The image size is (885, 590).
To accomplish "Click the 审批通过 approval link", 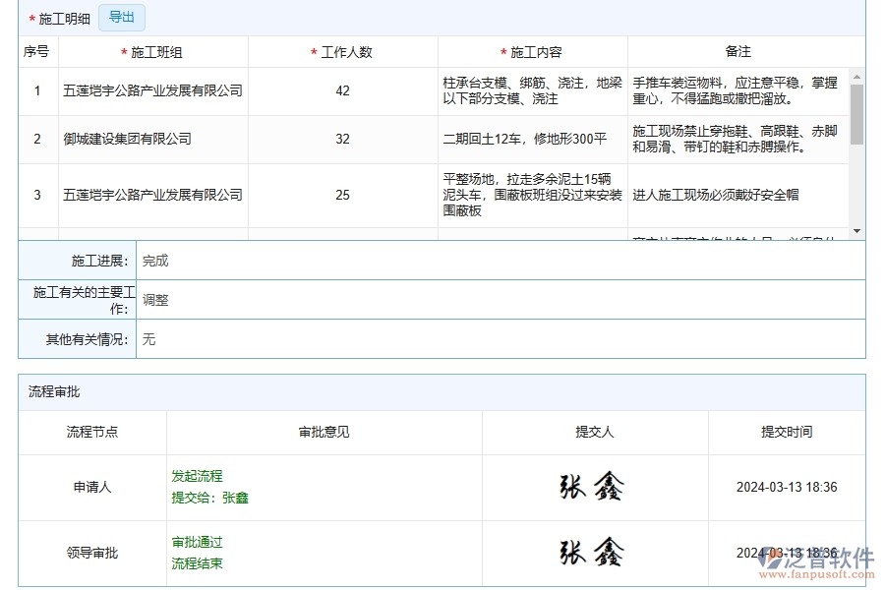I will point(195,542).
